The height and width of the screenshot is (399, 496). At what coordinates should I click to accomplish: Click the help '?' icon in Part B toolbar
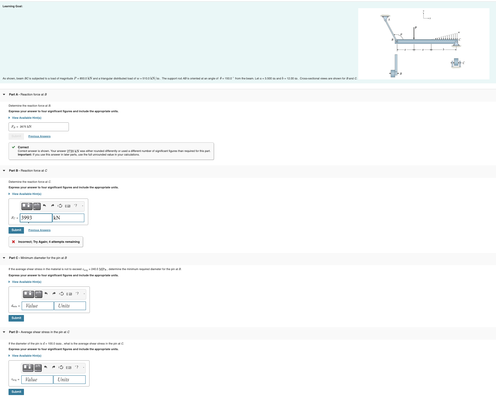tap(76, 206)
